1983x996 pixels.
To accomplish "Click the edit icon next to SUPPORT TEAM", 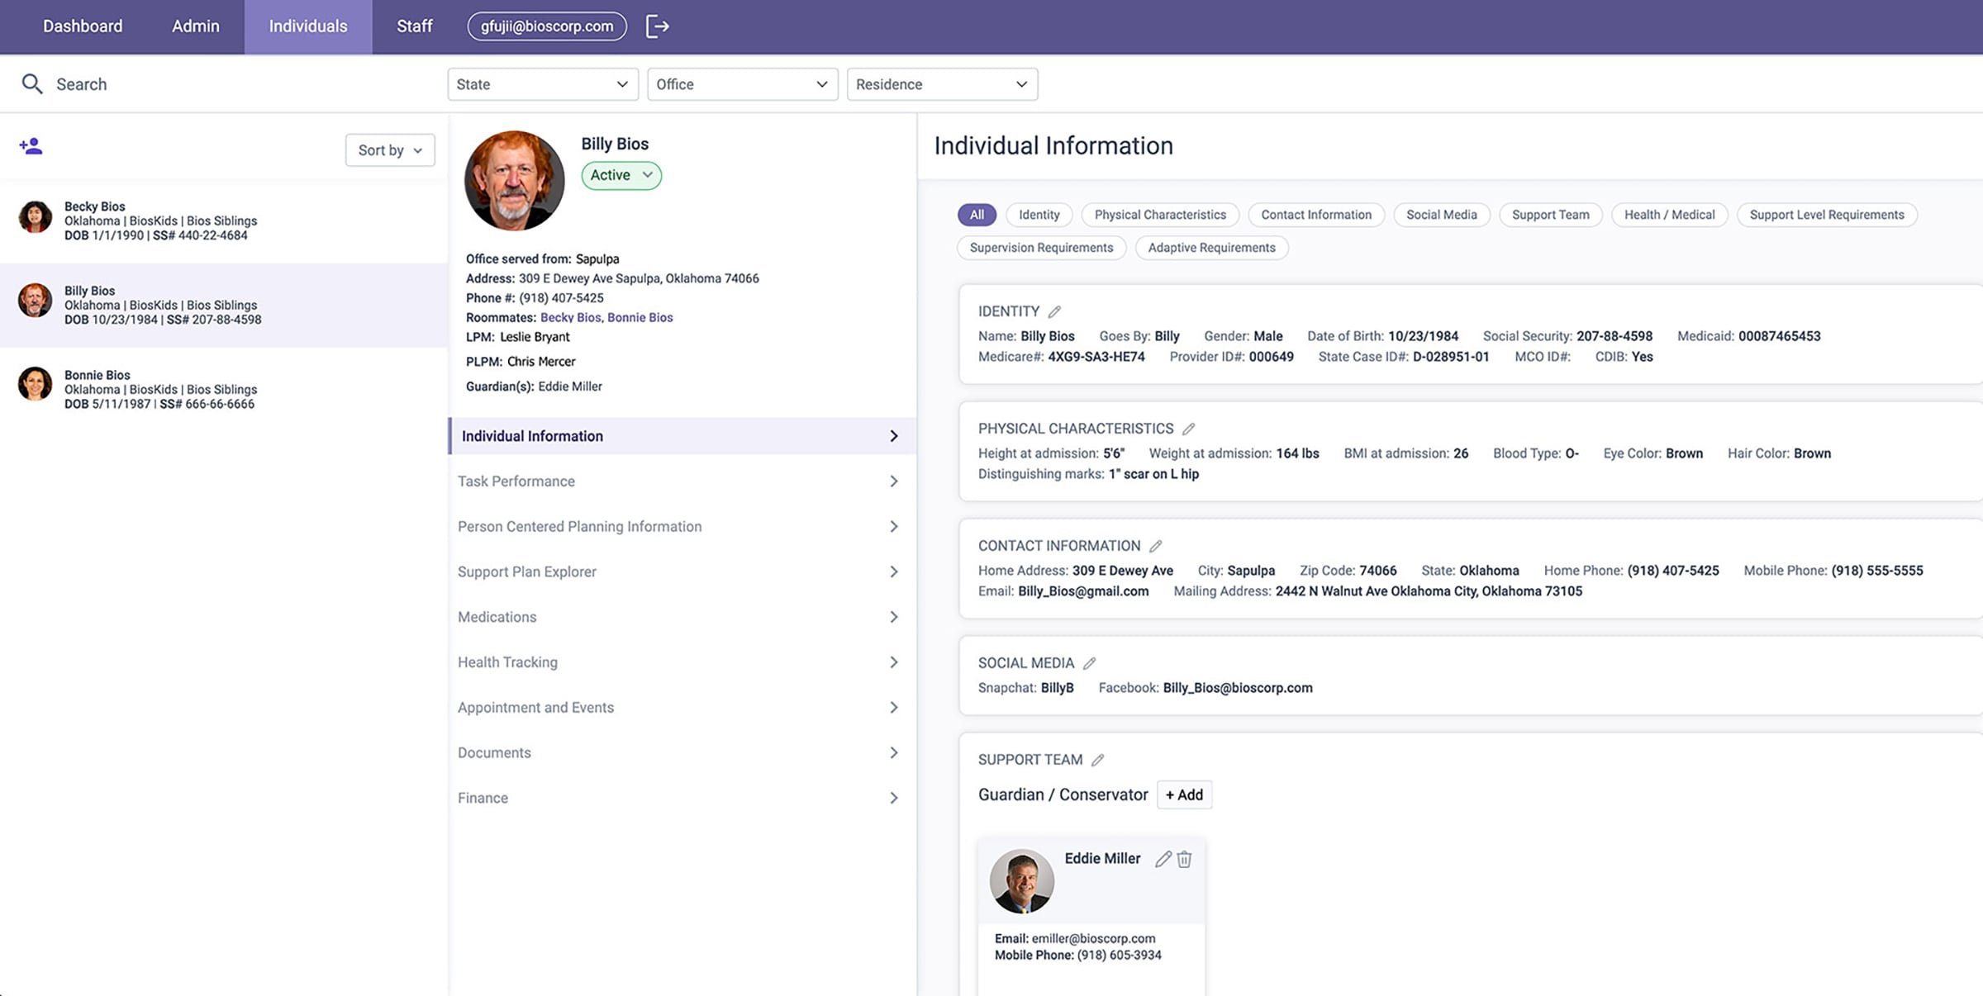I will [x=1097, y=761].
